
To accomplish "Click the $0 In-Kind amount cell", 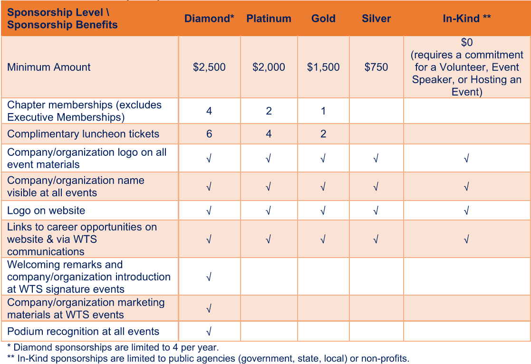I will tap(466, 67).
